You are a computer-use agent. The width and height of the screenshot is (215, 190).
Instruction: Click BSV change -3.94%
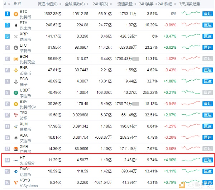tap(170, 104)
